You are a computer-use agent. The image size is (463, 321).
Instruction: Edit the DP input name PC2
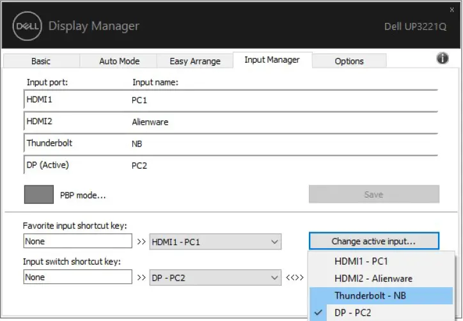pyautogui.click(x=139, y=166)
